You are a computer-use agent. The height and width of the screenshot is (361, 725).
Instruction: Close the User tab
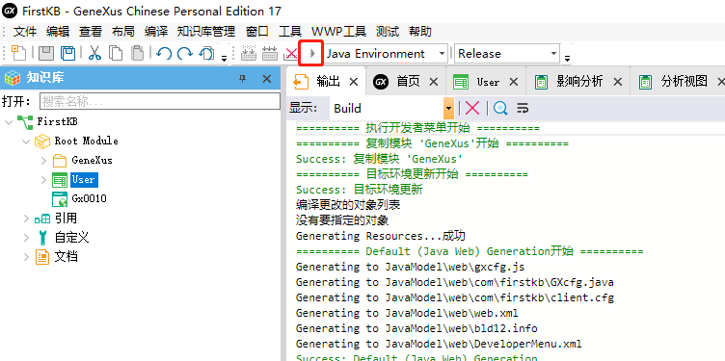pos(513,82)
